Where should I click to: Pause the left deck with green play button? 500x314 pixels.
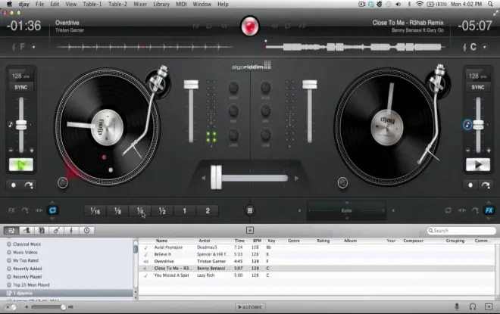coord(21,165)
